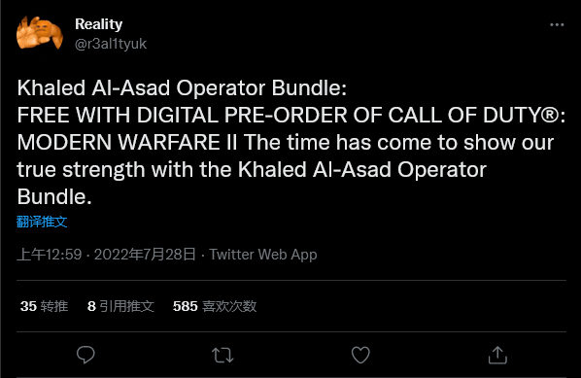Click the reply speech bubble icon

(85, 355)
